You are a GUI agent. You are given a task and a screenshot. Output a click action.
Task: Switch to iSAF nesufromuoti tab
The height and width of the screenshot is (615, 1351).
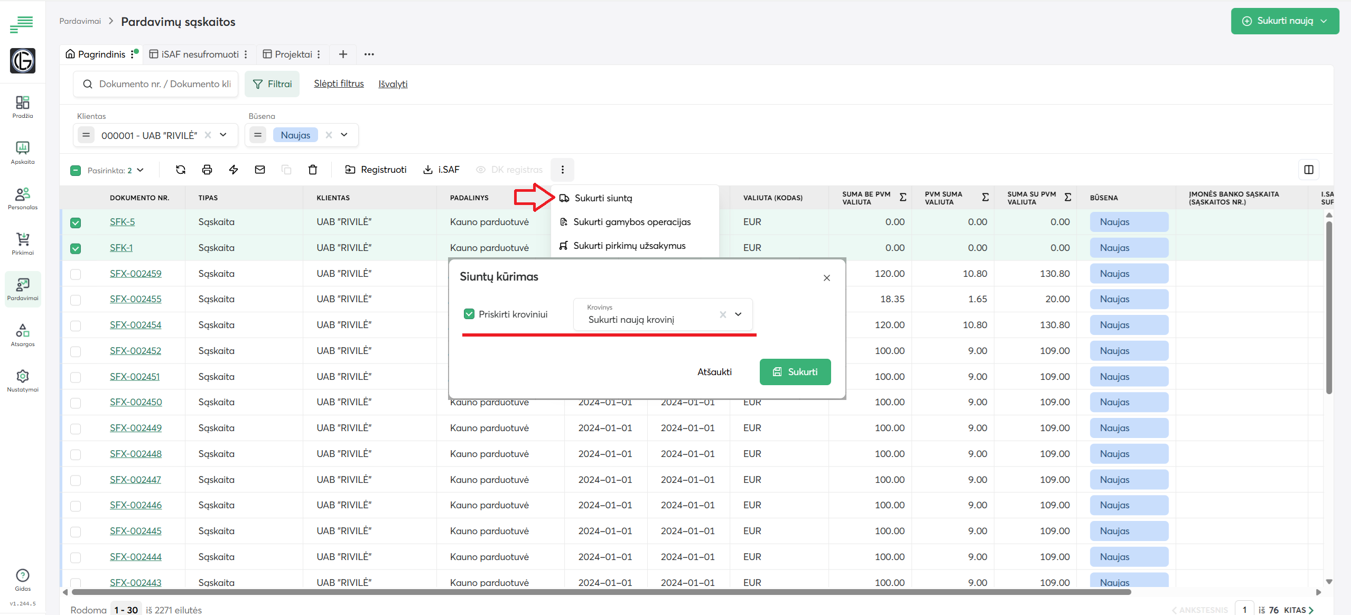tap(200, 54)
